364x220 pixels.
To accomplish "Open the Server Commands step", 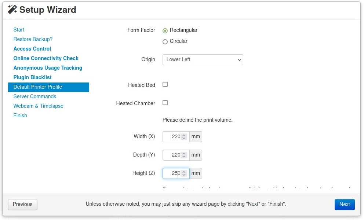I will click(35, 96).
